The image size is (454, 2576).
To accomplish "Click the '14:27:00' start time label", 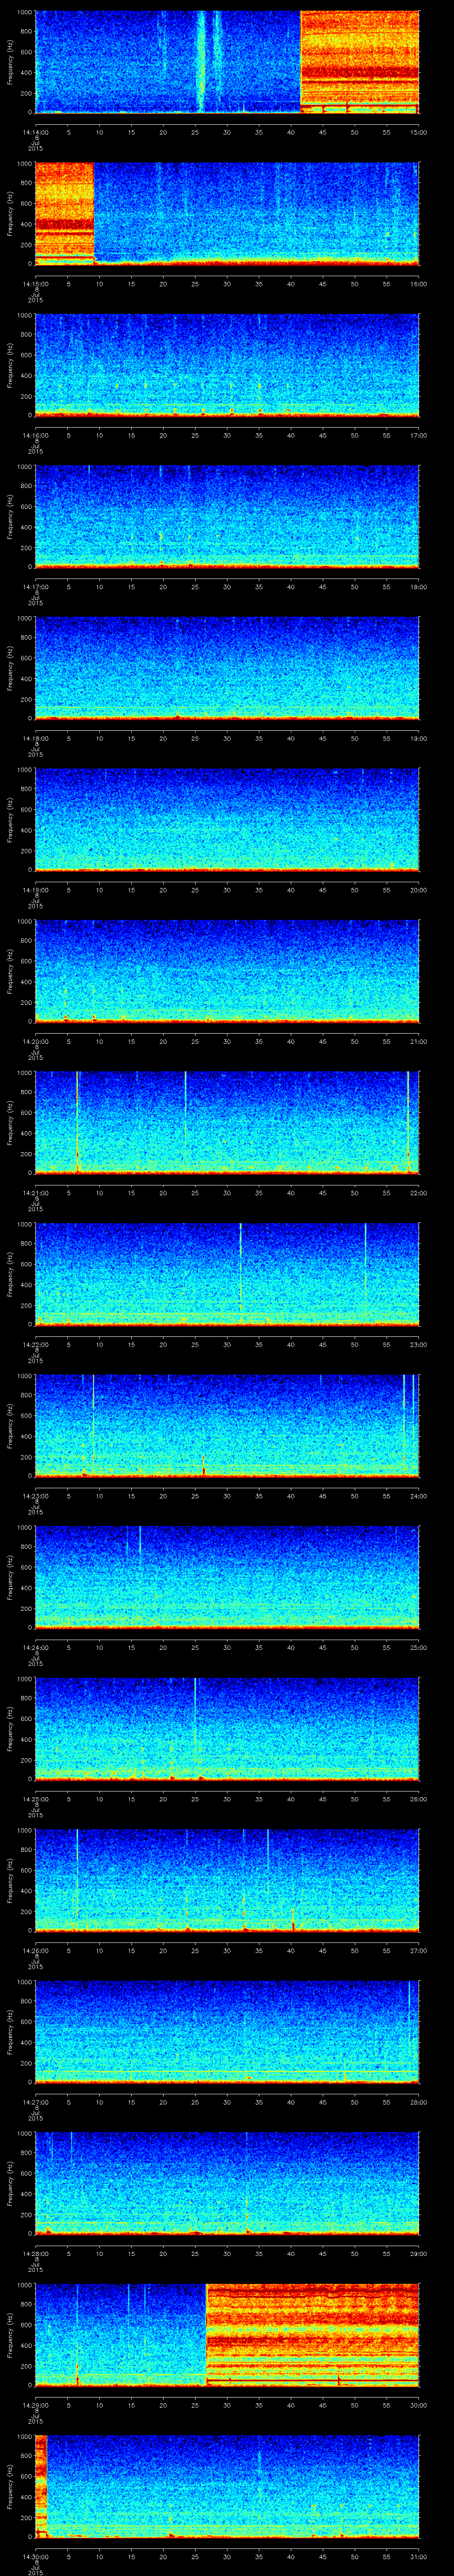I will (35, 2101).
